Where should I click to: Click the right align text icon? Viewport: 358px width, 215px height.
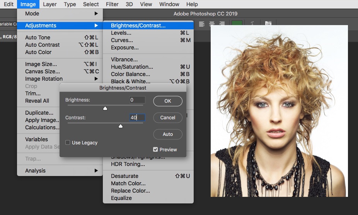[x=222, y=24]
